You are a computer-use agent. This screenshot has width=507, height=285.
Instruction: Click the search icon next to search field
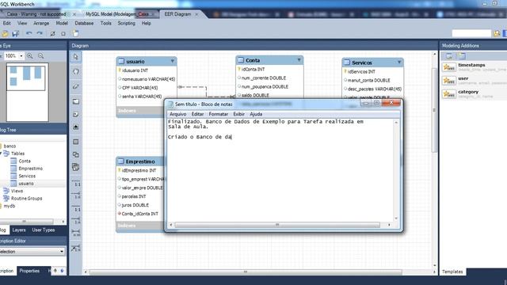[x=497, y=33]
